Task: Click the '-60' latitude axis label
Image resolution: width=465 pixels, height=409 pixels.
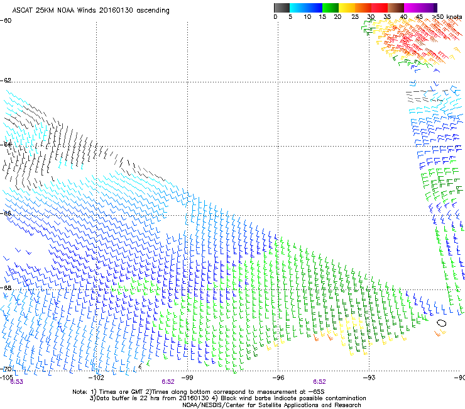Action: (6, 21)
